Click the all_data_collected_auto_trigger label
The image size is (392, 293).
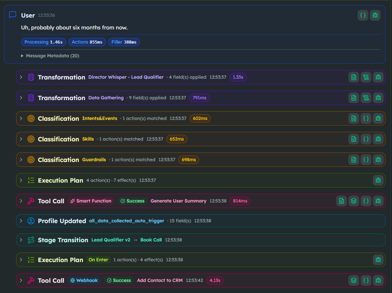(127, 221)
